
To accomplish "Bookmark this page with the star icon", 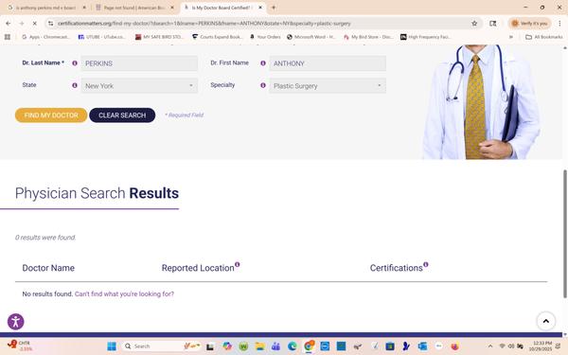I will click(474, 23).
